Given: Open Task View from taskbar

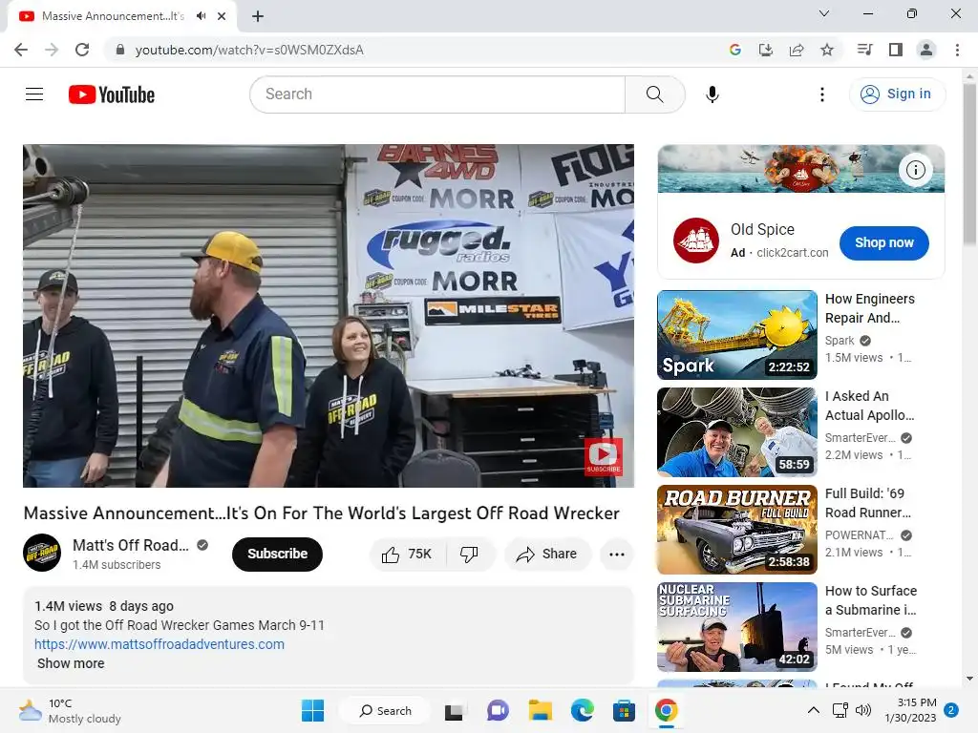Looking at the screenshot, I should tap(454, 710).
